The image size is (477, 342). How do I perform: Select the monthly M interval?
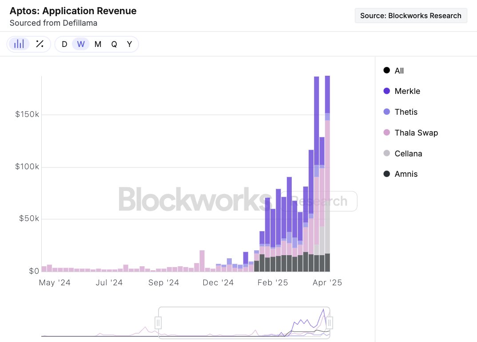[98, 44]
